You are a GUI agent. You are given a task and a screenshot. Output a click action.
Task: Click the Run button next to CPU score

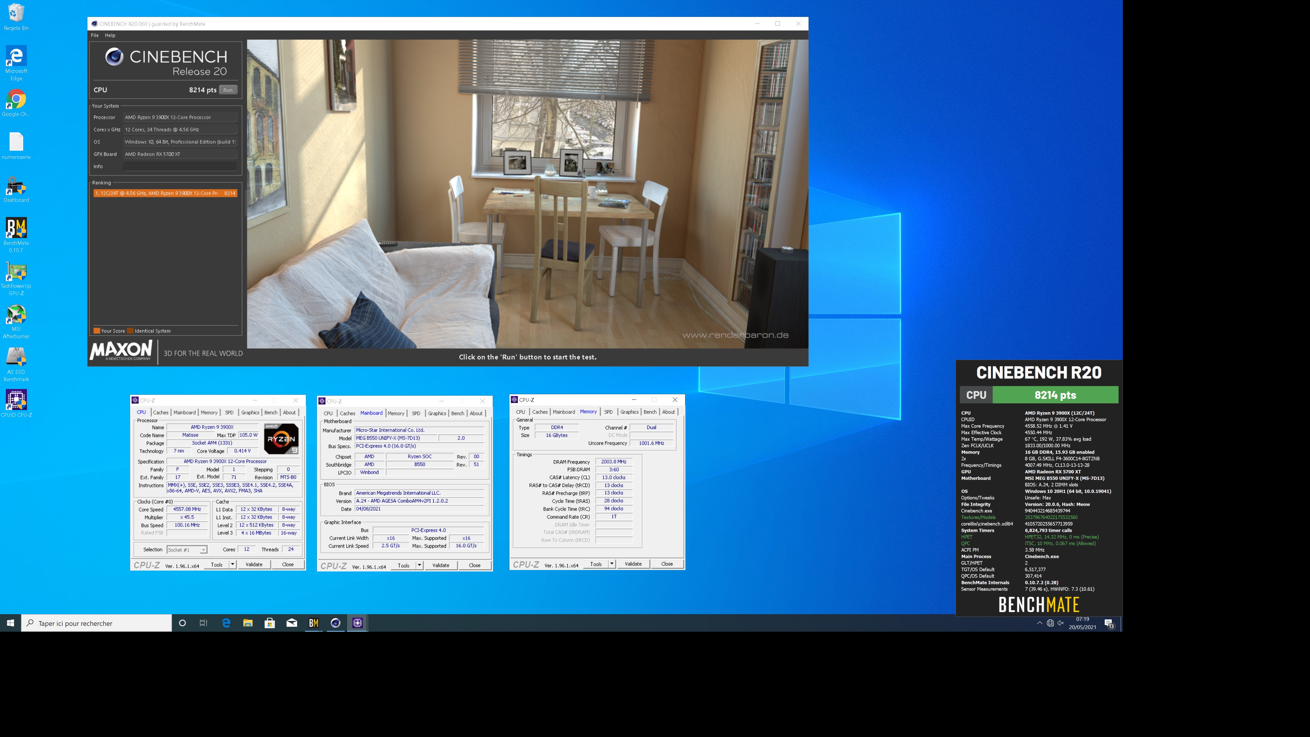click(x=228, y=89)
